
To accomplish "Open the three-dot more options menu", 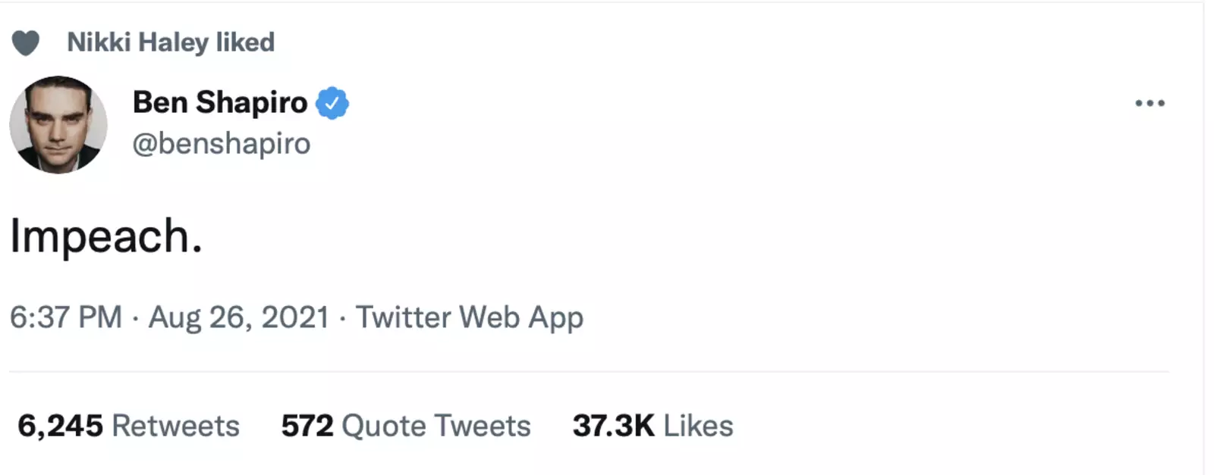I will pyautogui.click(x=1150, y=103).
